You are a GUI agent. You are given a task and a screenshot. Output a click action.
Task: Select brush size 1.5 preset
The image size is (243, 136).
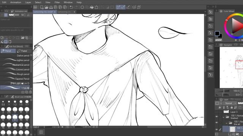tap(21, 103)
